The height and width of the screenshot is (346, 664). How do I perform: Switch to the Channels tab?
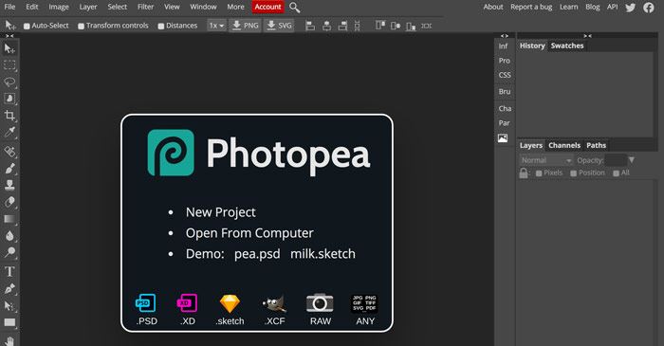pos(564,145)
